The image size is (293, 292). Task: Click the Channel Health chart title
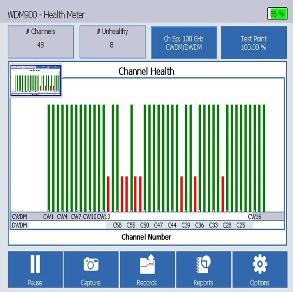tap(146, 71)
